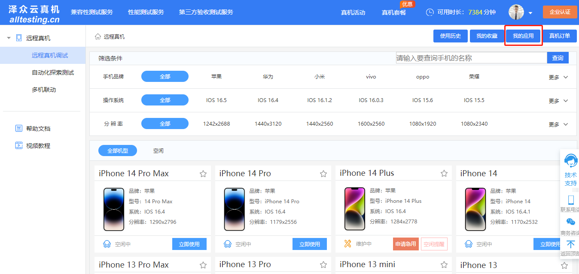
Task: Click the phone icon beside 远程真机
Action: (x=19, y=38)
